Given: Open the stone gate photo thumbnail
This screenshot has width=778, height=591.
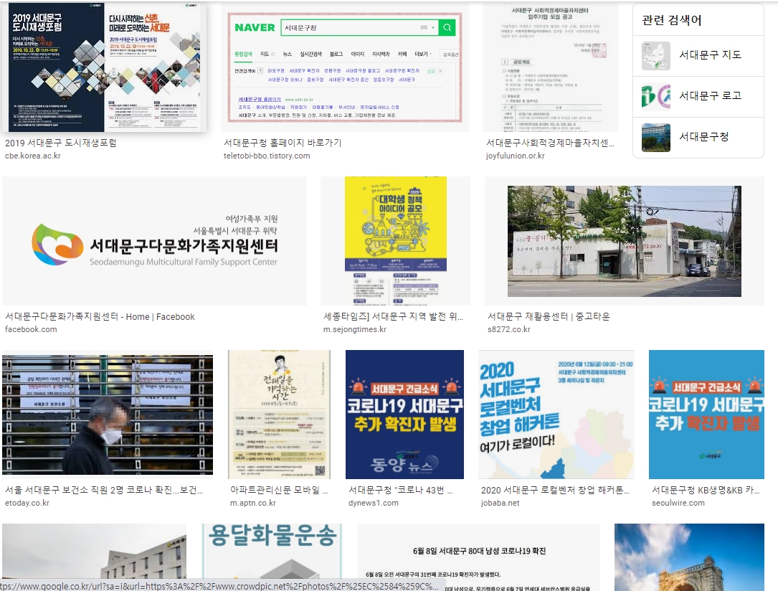Looking at the screenshot, I should (x=689, y=557).
